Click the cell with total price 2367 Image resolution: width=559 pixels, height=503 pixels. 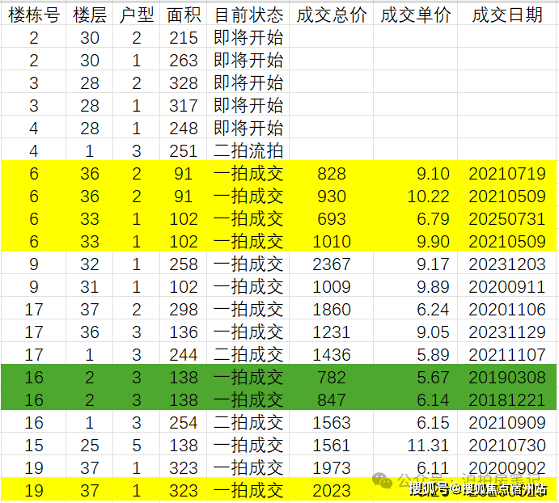pyautogui.click(x=332, y=264)
